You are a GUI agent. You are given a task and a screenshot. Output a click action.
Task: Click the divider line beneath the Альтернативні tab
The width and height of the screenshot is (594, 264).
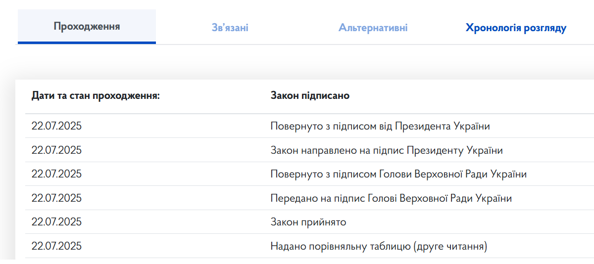tap(373, 44)
